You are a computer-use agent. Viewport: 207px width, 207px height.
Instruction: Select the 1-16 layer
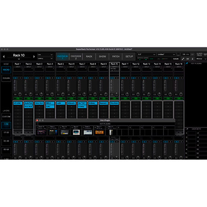[x=6, y=125]
